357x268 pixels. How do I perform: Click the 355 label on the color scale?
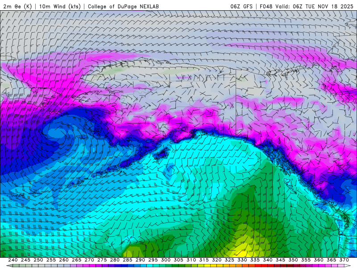[306, 260]
